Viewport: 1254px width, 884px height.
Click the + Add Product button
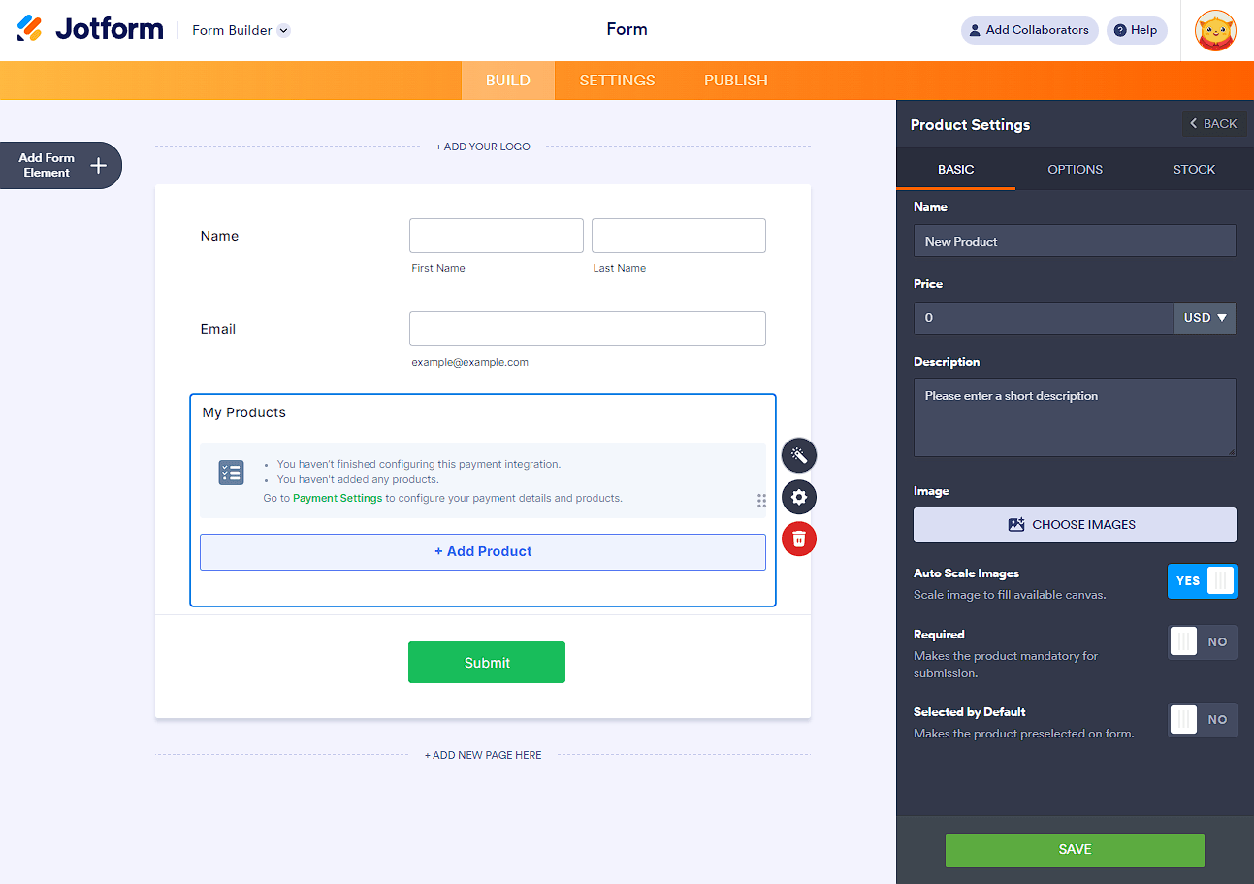483,551
